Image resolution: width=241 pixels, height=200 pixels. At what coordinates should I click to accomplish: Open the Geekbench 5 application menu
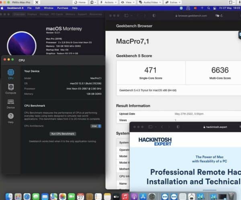tap(15, 8)
